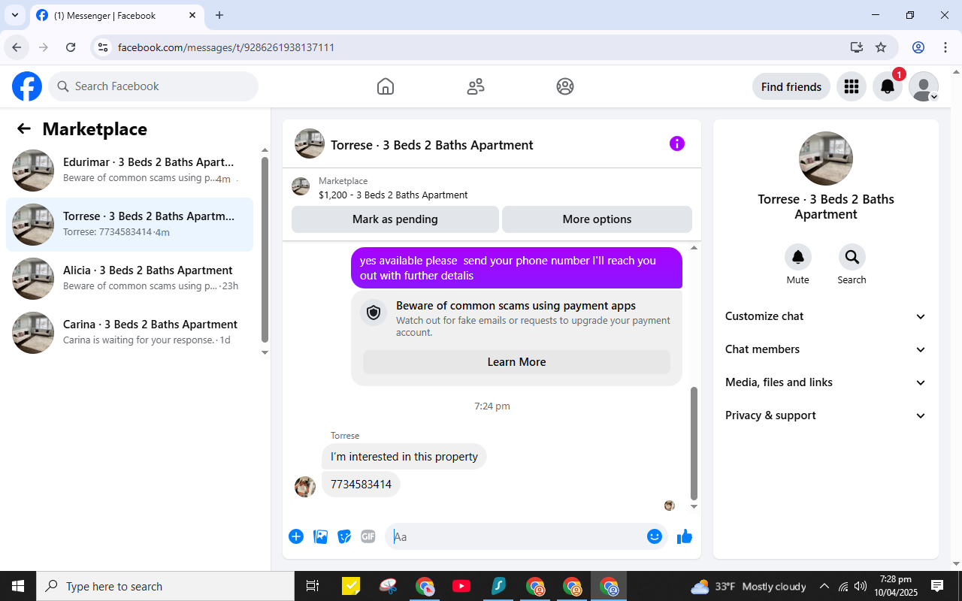Expand the Chat members section
962x601 pixels.
click(826, 349)
